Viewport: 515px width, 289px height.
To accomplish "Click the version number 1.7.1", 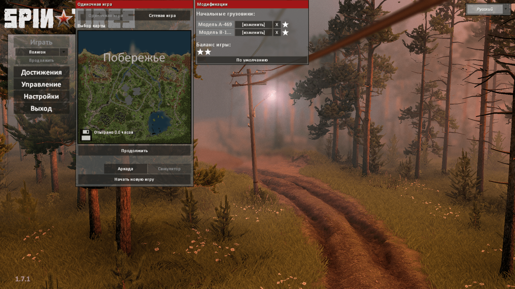I will 23,279.
